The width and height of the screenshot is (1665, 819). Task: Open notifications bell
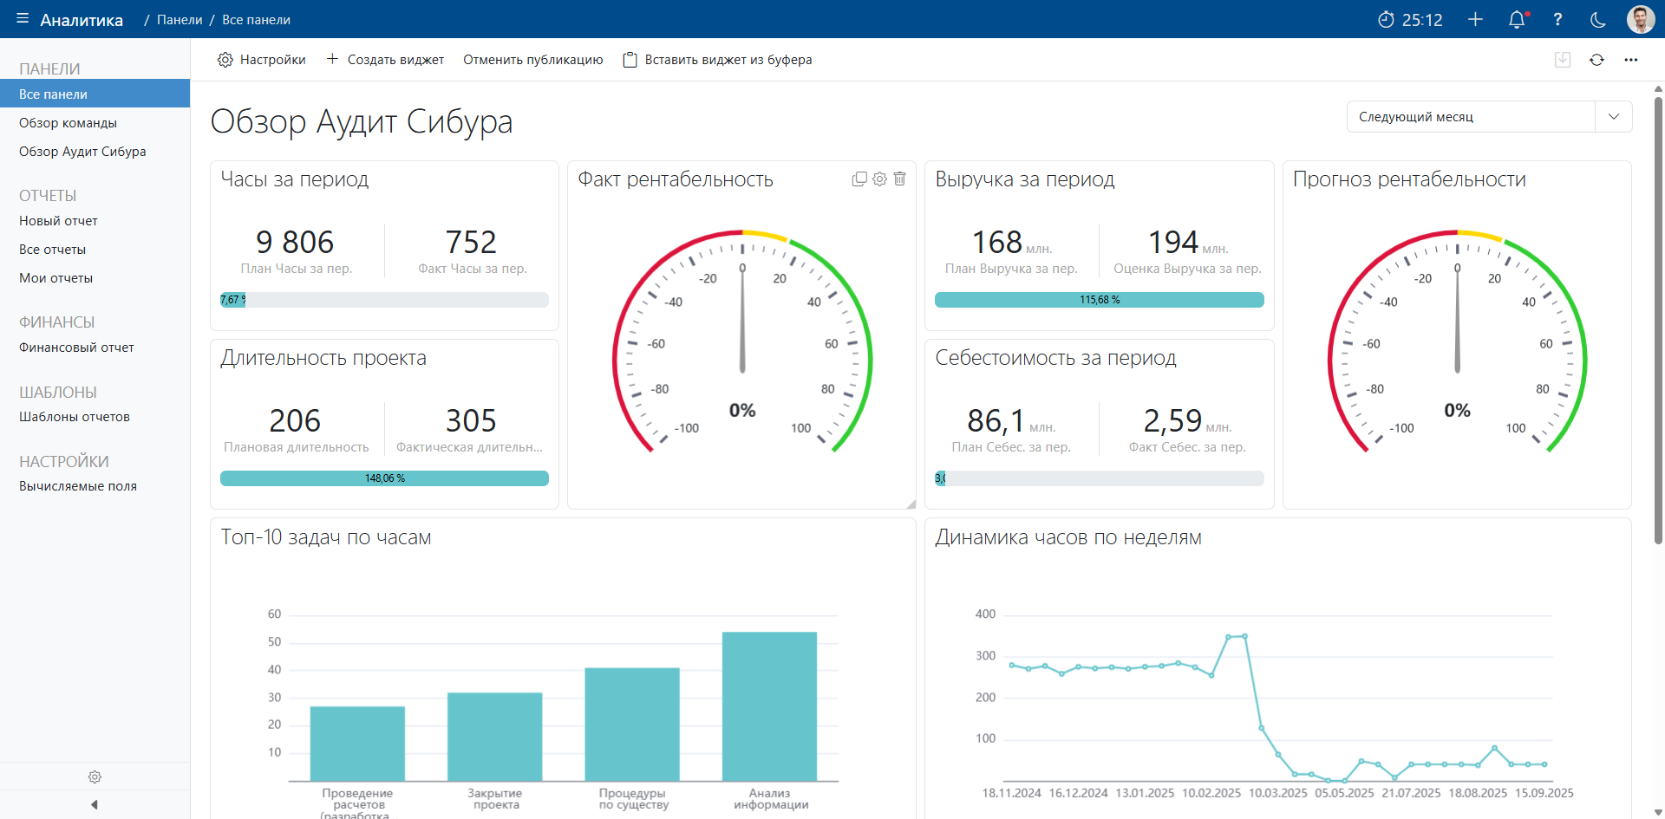pos(1517,20)
